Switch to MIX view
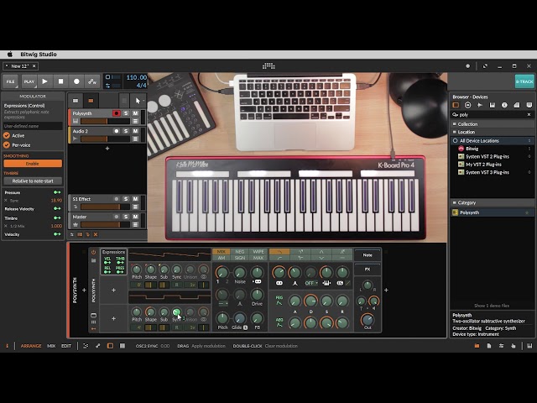 tap(51, 346)
